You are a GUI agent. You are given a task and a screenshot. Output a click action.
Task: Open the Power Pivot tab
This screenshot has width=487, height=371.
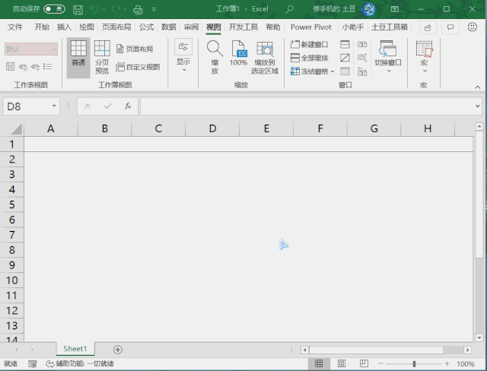point(311,27)
